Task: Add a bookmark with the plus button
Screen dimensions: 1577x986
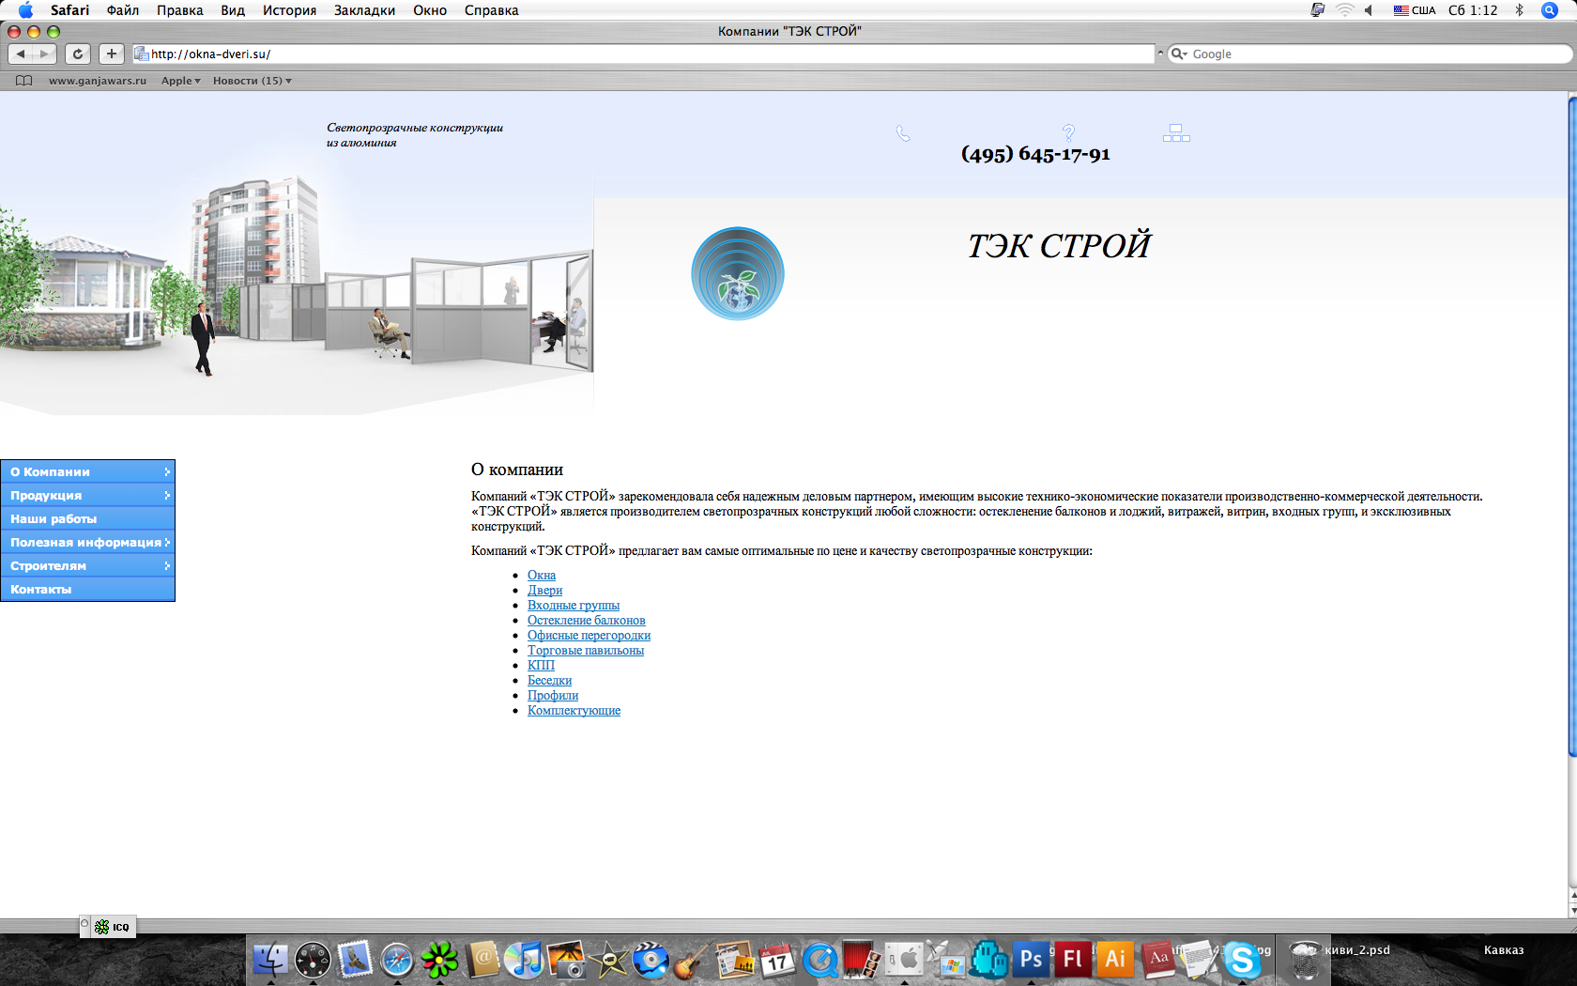Action: (112, 54)
